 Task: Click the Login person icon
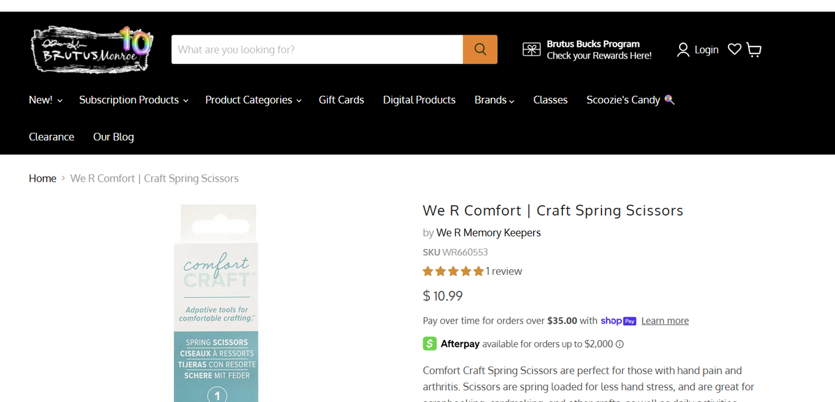(x=683, y=49)
